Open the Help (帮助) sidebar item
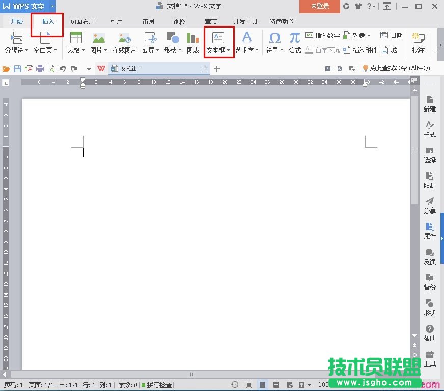Image resolution: width=444 pixels, height=391 pixels. [430, 333]
